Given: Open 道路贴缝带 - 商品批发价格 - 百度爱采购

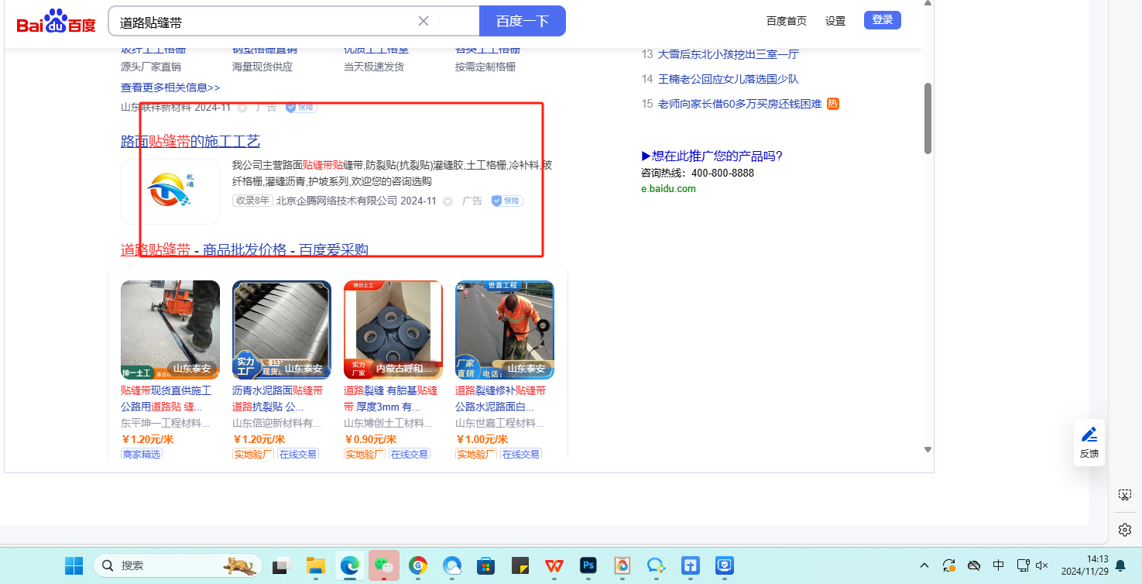Looking at the screenshot, I should click(x=245, y=249).
